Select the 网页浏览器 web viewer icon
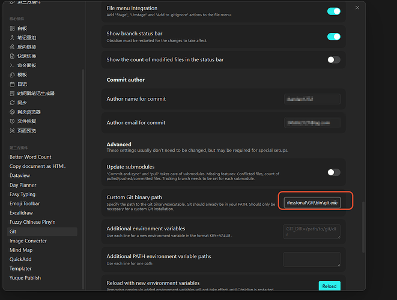 click(x=12, y=112)
